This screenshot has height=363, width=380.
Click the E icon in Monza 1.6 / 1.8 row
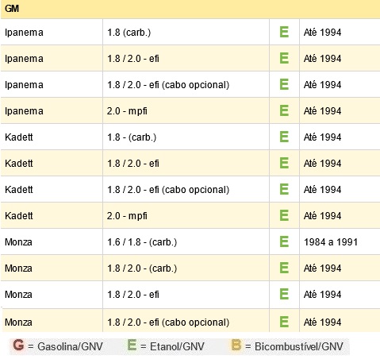coord(284,241)
